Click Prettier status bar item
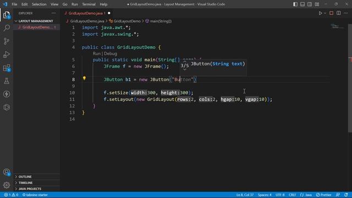This screenshot has width=352, height=198. point(323,195)
